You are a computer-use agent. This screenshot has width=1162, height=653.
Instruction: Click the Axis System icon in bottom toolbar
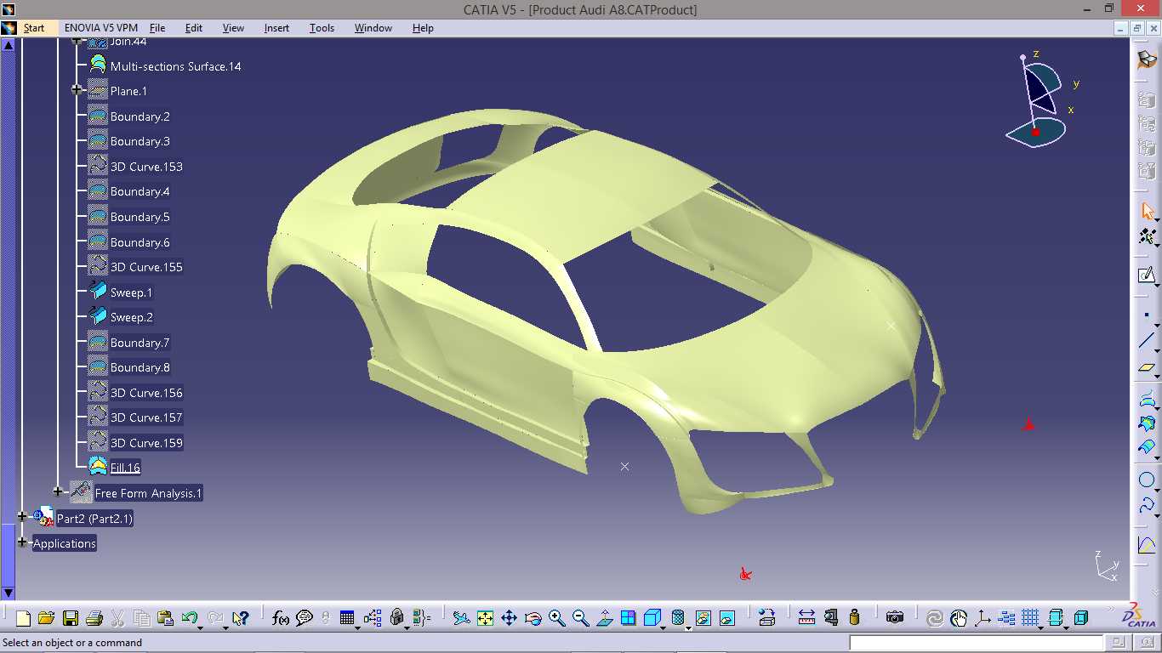pyautogui.click(x=982, y=618)
